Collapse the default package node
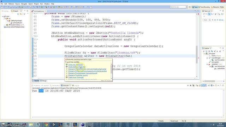 tap(7, 20)
